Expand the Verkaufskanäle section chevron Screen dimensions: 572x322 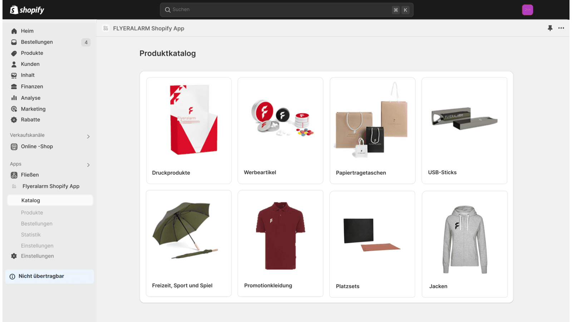(88, 136)
